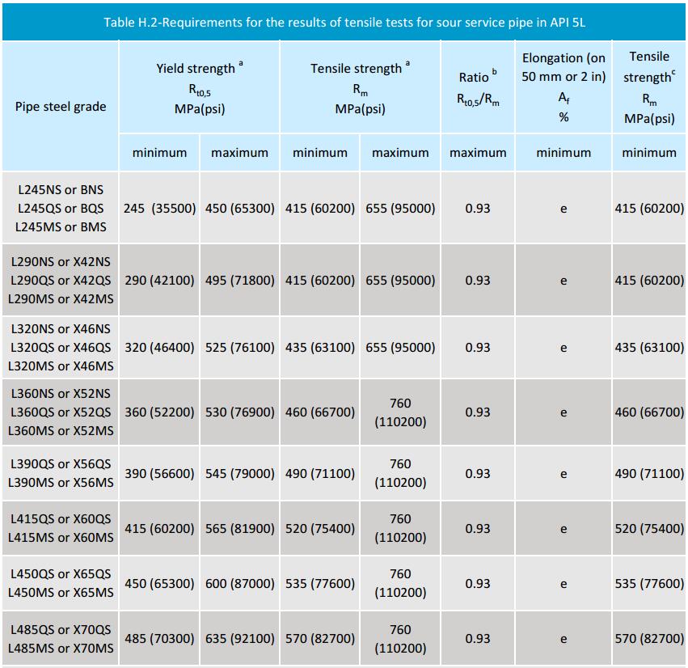
Task: Click the '450 (65300)' yield maximum cell
Action: point(240,208)
